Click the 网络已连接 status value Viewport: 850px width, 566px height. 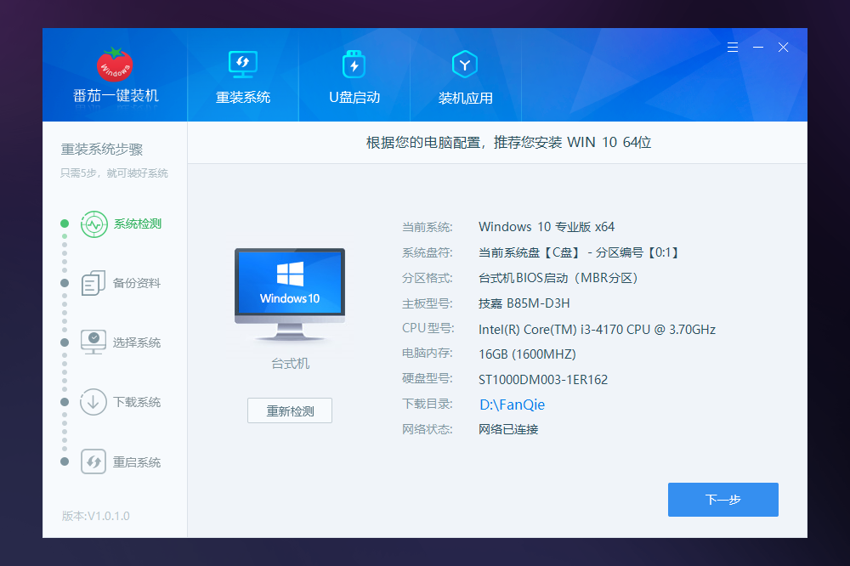508,429
